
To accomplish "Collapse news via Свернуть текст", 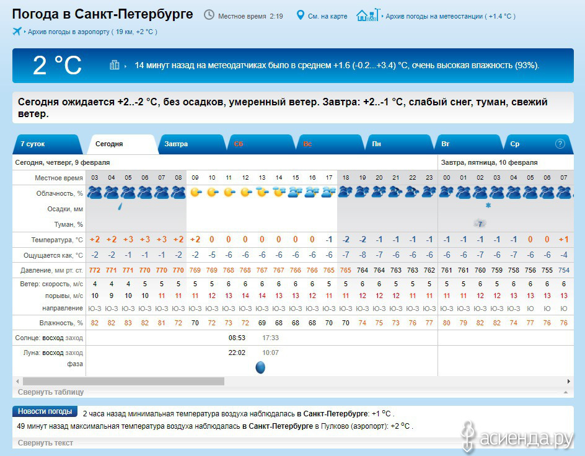I will [x=45, y=443].
